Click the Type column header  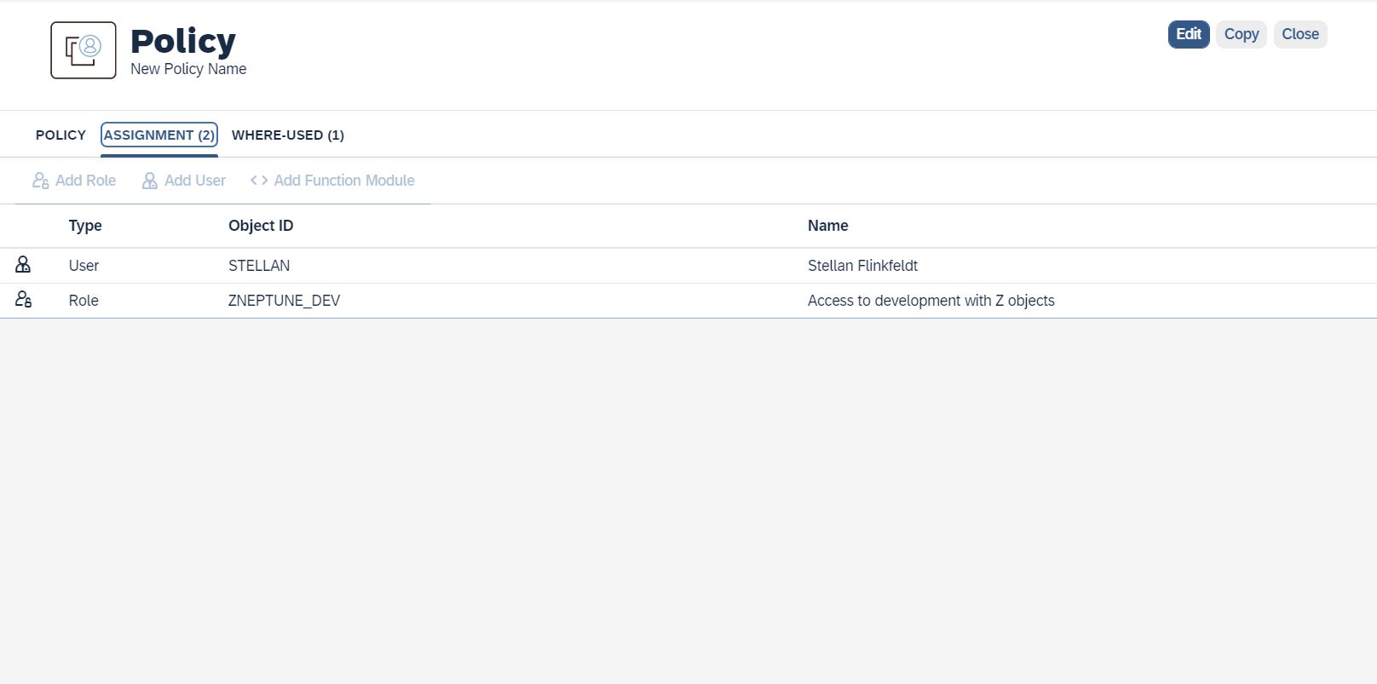pyautogui.click(x=85, y=226)
